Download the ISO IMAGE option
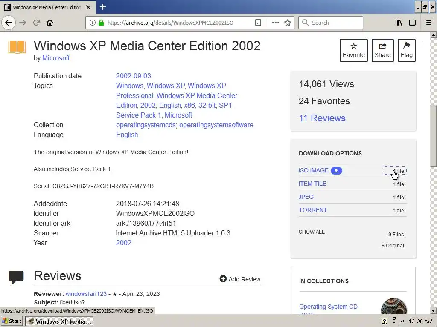This screenshot has height=327, width=437. [314, 170]
